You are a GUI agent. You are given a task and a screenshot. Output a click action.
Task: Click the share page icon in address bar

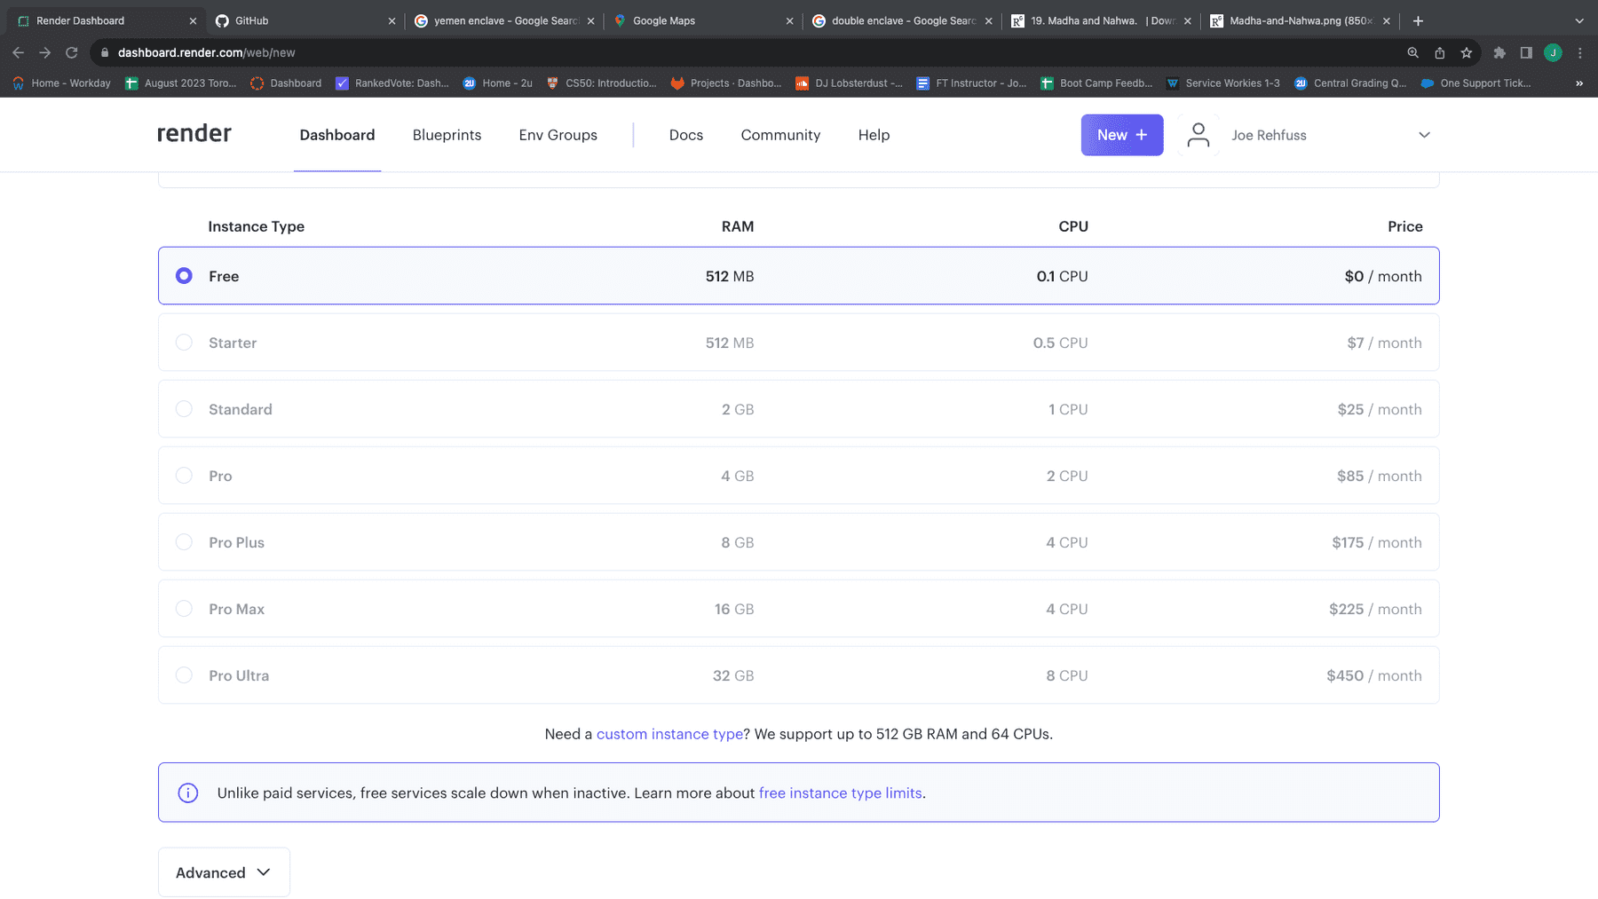[x=1440, y=52]
